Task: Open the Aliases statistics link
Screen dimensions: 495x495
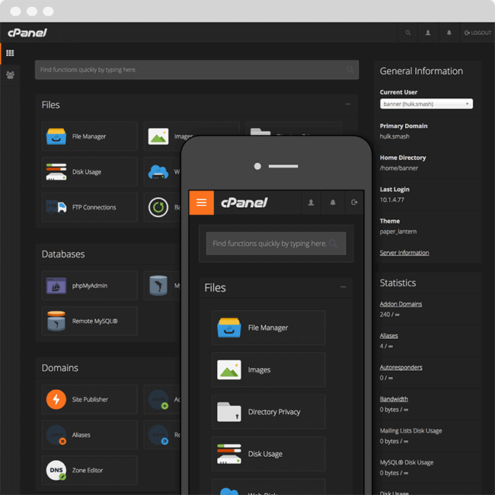Action: pos(388,336)
